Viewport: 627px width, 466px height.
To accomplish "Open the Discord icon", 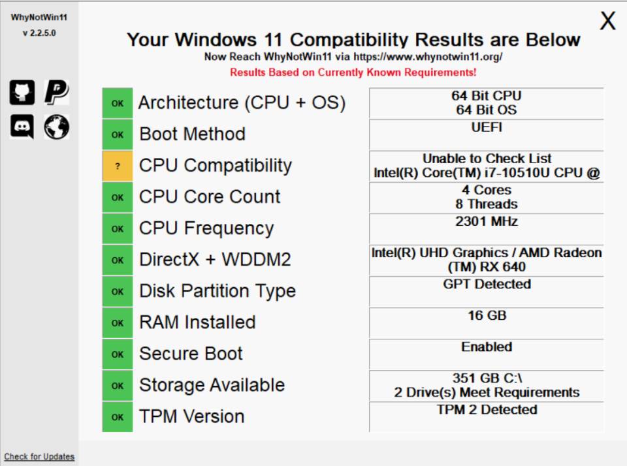I will pyautogui.click(x=22, y=127).
